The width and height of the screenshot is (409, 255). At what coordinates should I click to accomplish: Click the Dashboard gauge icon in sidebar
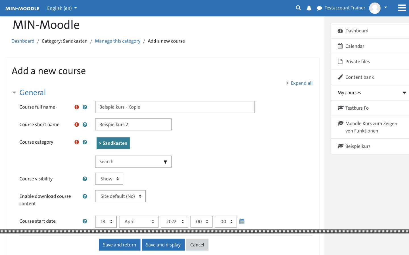(x=340, y=31)
